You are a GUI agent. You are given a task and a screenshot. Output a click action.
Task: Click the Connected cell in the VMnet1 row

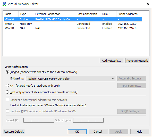(x=83, y=24)
